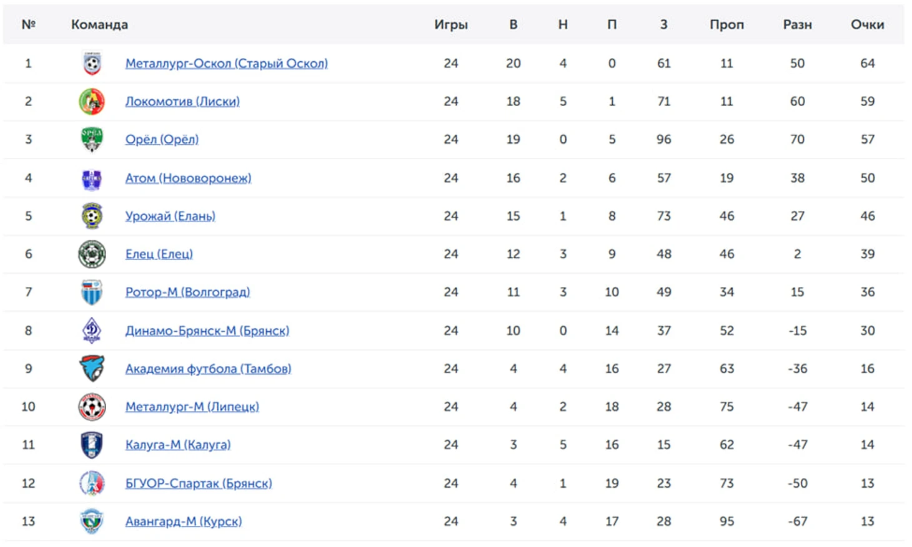912x547 pixels.
Task: Open the Локомотив (Лиски) team link
Action: coord(182,102)
